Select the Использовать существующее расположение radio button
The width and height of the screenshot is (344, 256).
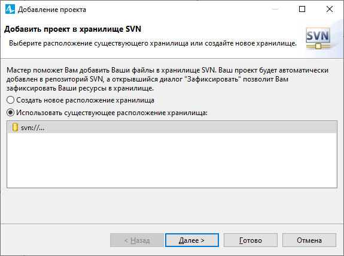click(x=10, y=113)
